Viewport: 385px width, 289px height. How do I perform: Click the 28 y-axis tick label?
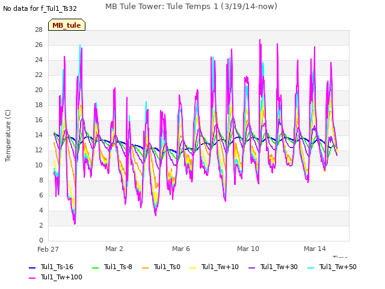(39, 30)
